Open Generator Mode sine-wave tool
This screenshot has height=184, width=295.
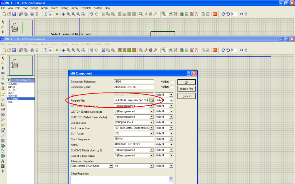pos(3,114)
